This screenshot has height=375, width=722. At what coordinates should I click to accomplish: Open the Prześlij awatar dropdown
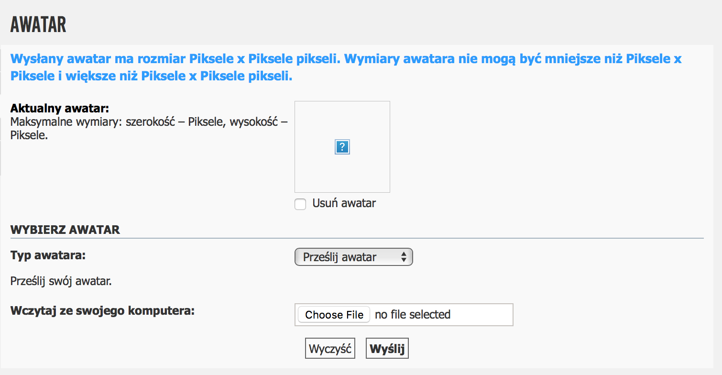coord(353,257)
